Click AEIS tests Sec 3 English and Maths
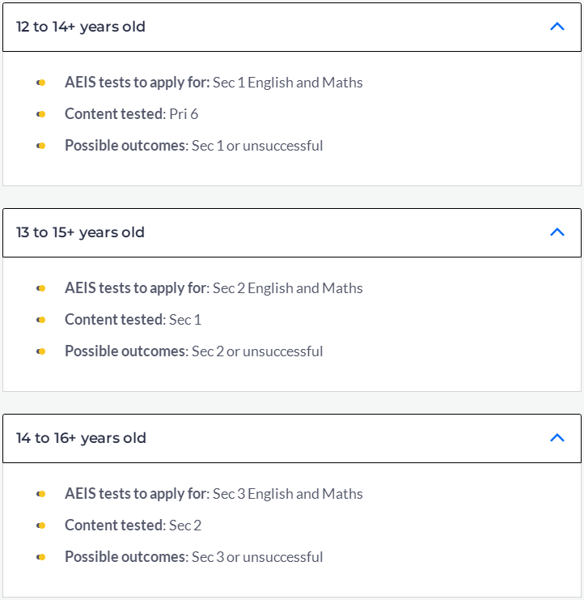584x600 pixels. click(214, 494)
